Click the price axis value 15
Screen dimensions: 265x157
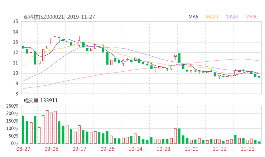click(15, 21)
